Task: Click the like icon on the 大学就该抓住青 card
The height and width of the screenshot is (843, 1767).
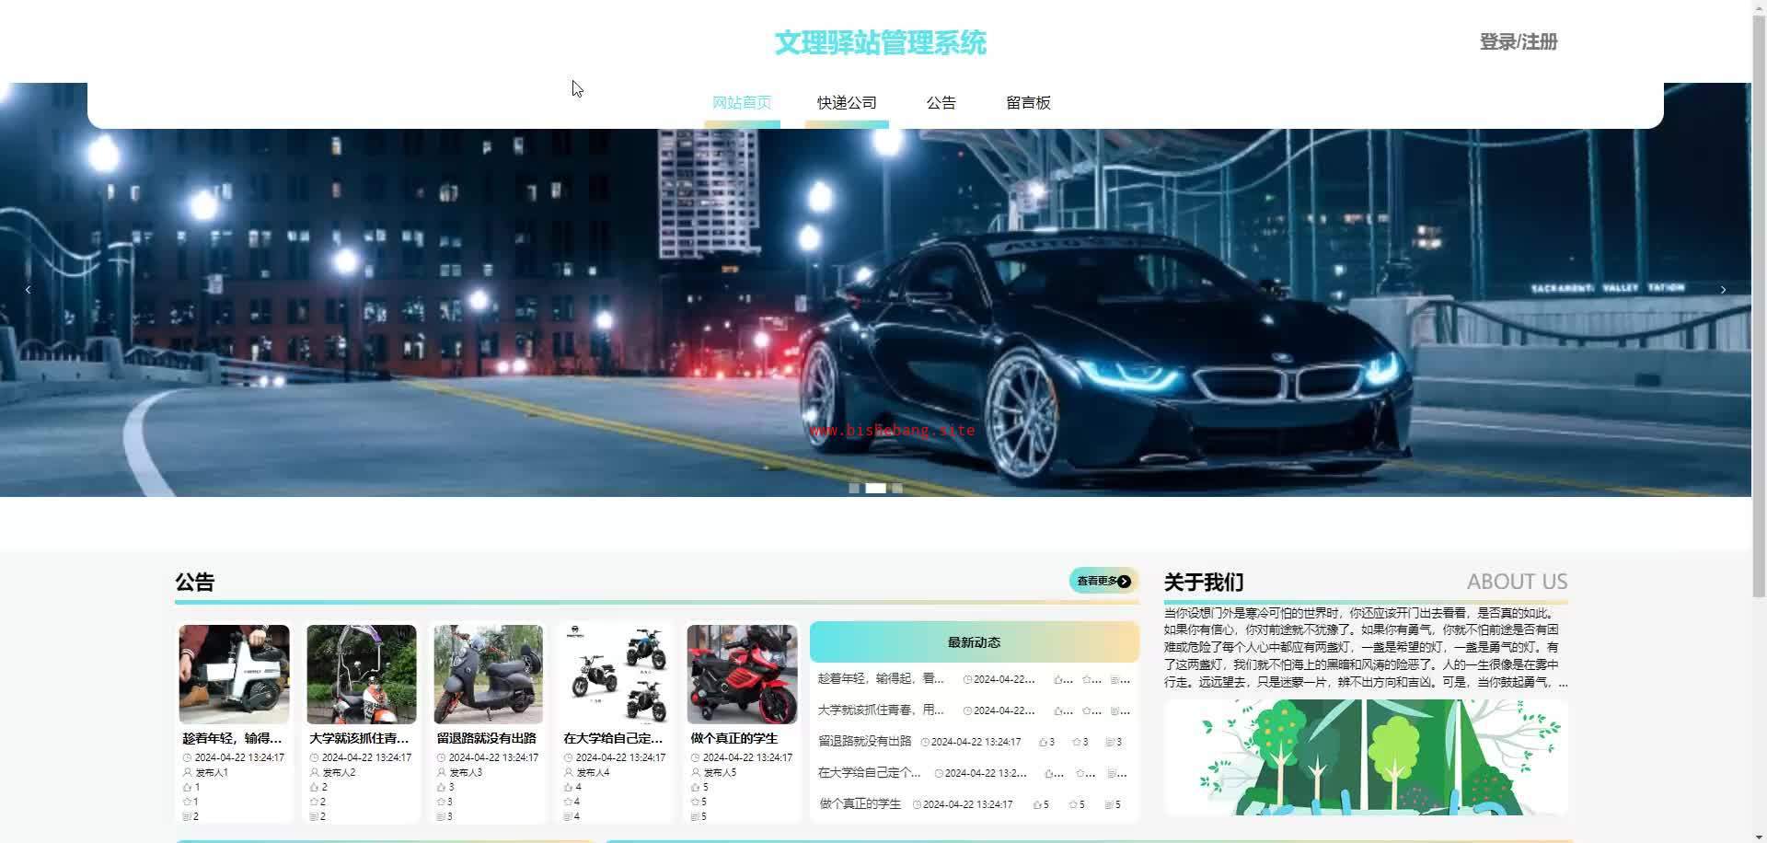Action: [x=314, y=788]
